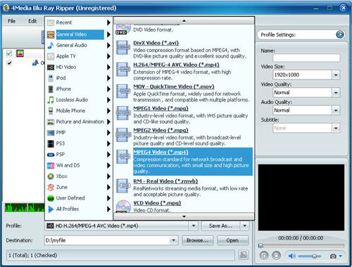Click the preview Stop button
The width and height of the screenshot is (352, 267).
(x=276, y=256)
